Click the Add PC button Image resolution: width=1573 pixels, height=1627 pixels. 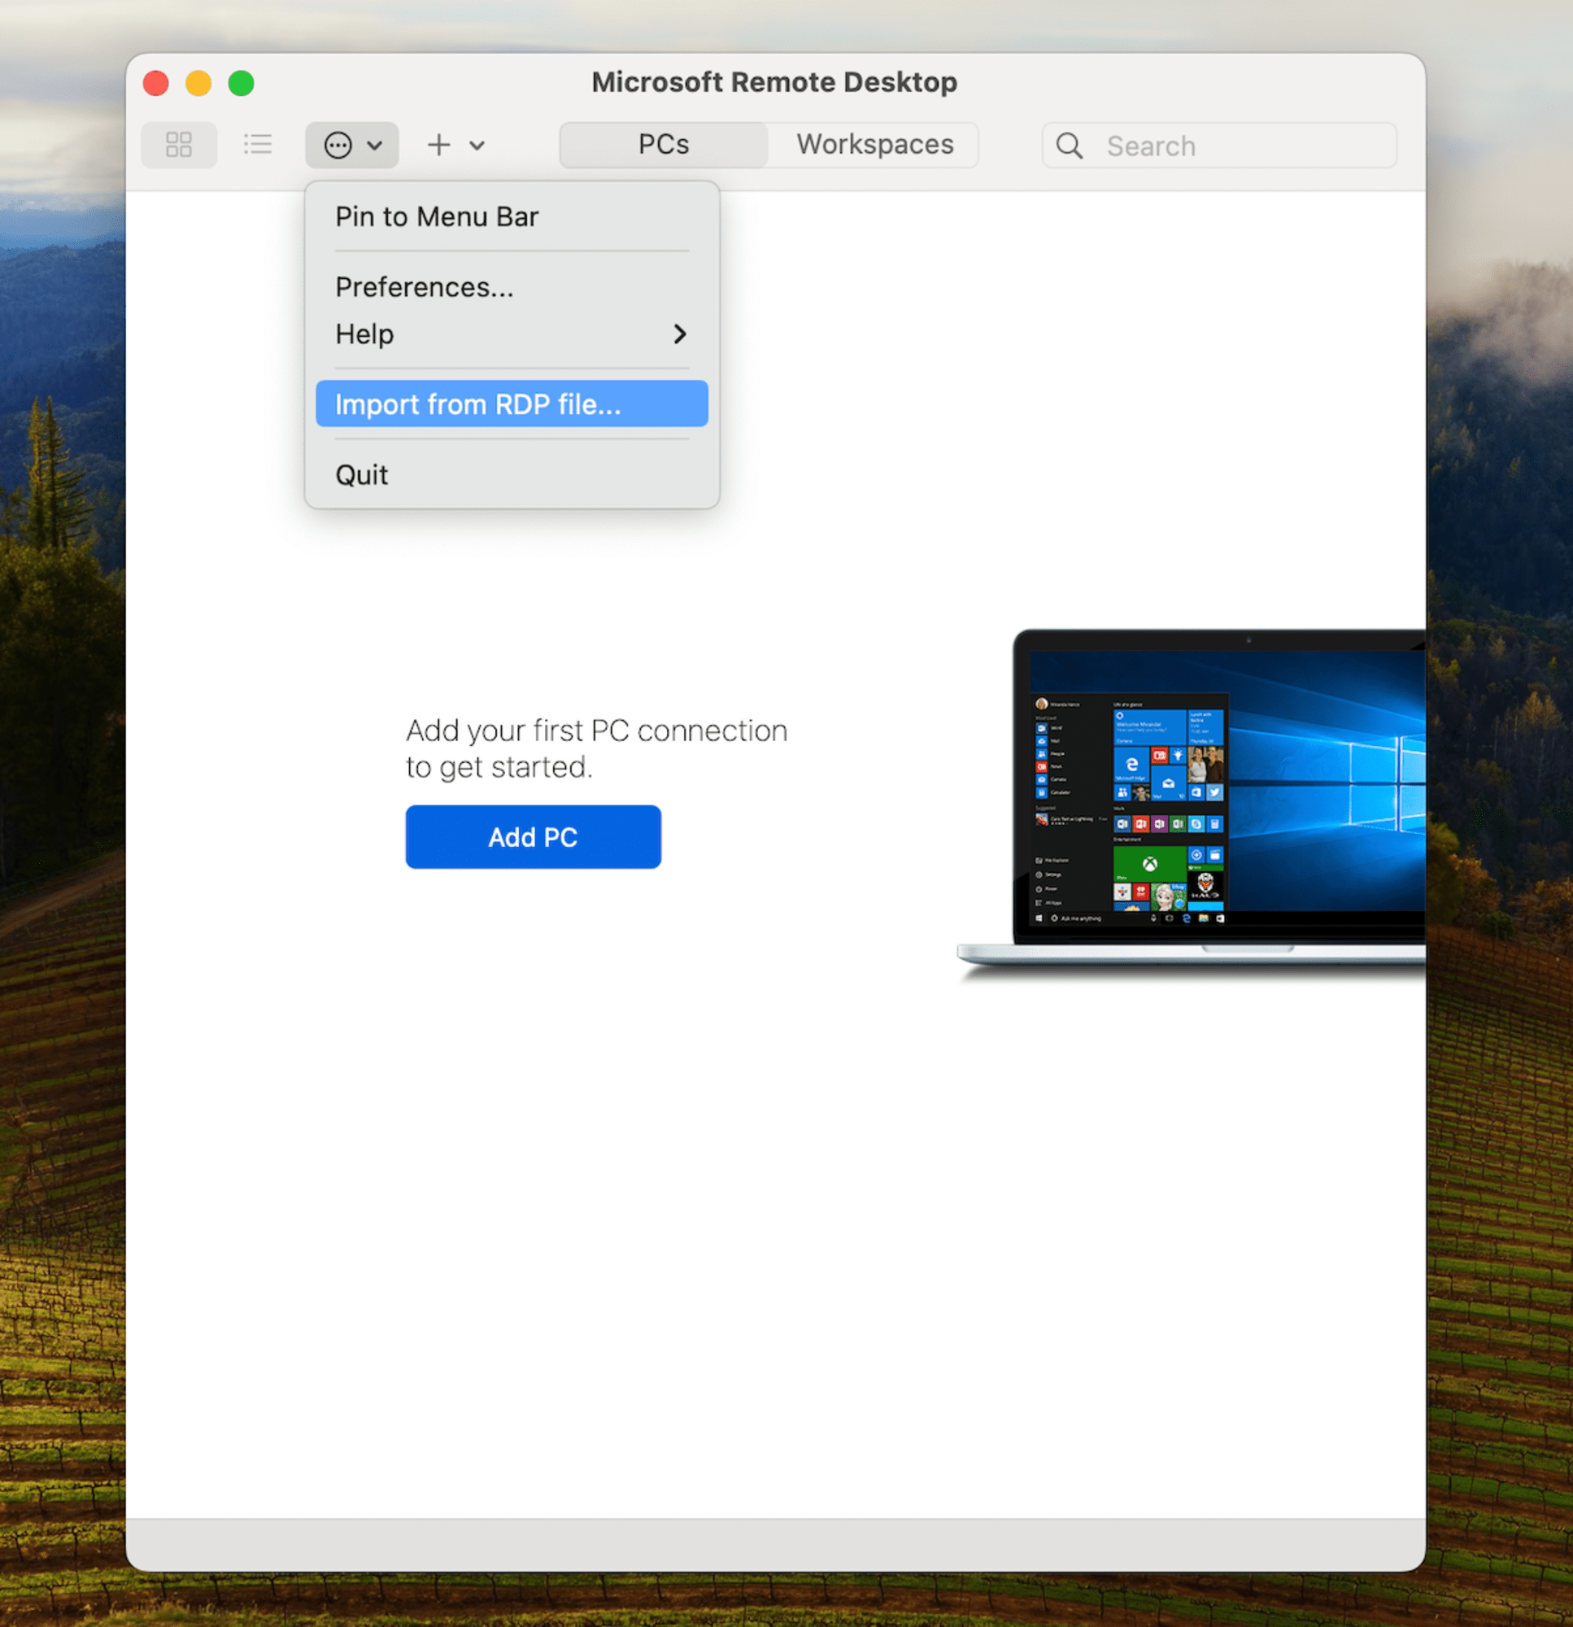(x=533, y=838)
